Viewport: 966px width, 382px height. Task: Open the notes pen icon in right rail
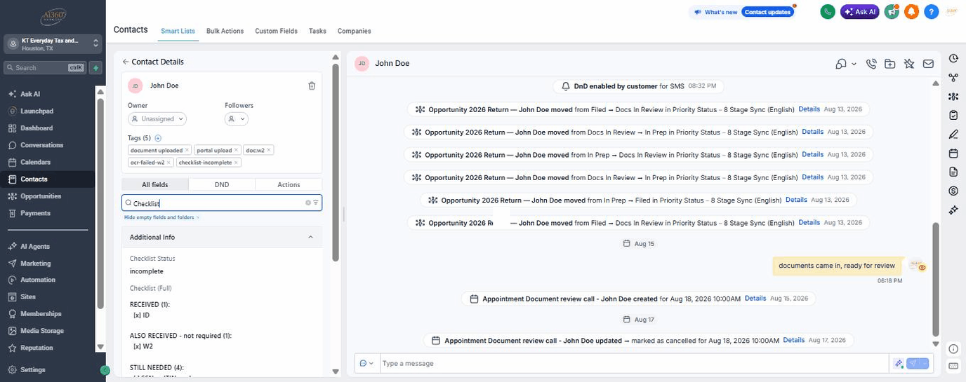pos(953,135)
